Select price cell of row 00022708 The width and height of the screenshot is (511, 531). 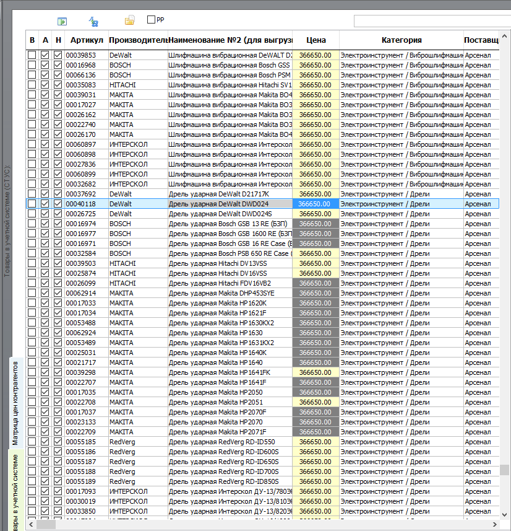click(316, 402)
